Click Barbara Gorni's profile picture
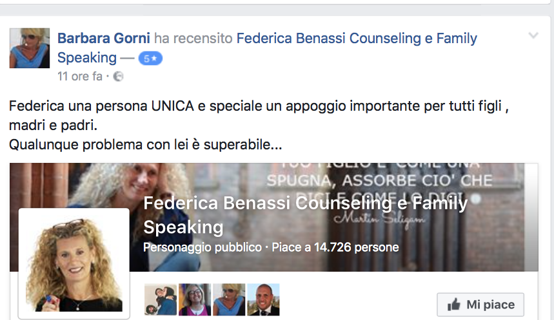554x320 pixels. click(x=29, y=48)
